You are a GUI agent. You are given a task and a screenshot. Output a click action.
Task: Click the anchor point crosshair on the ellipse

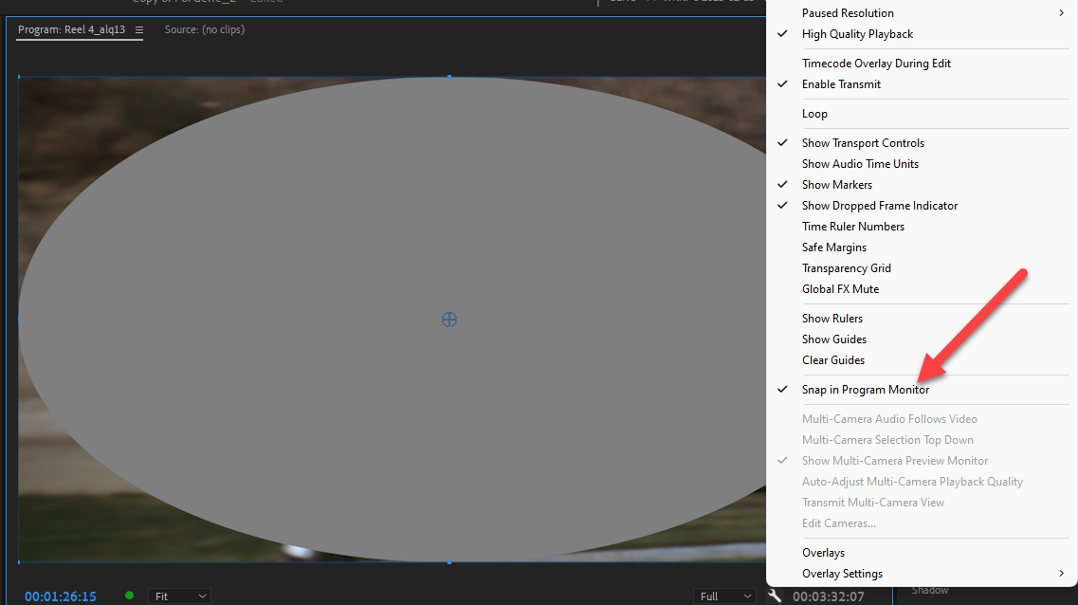tap(448, 320)
